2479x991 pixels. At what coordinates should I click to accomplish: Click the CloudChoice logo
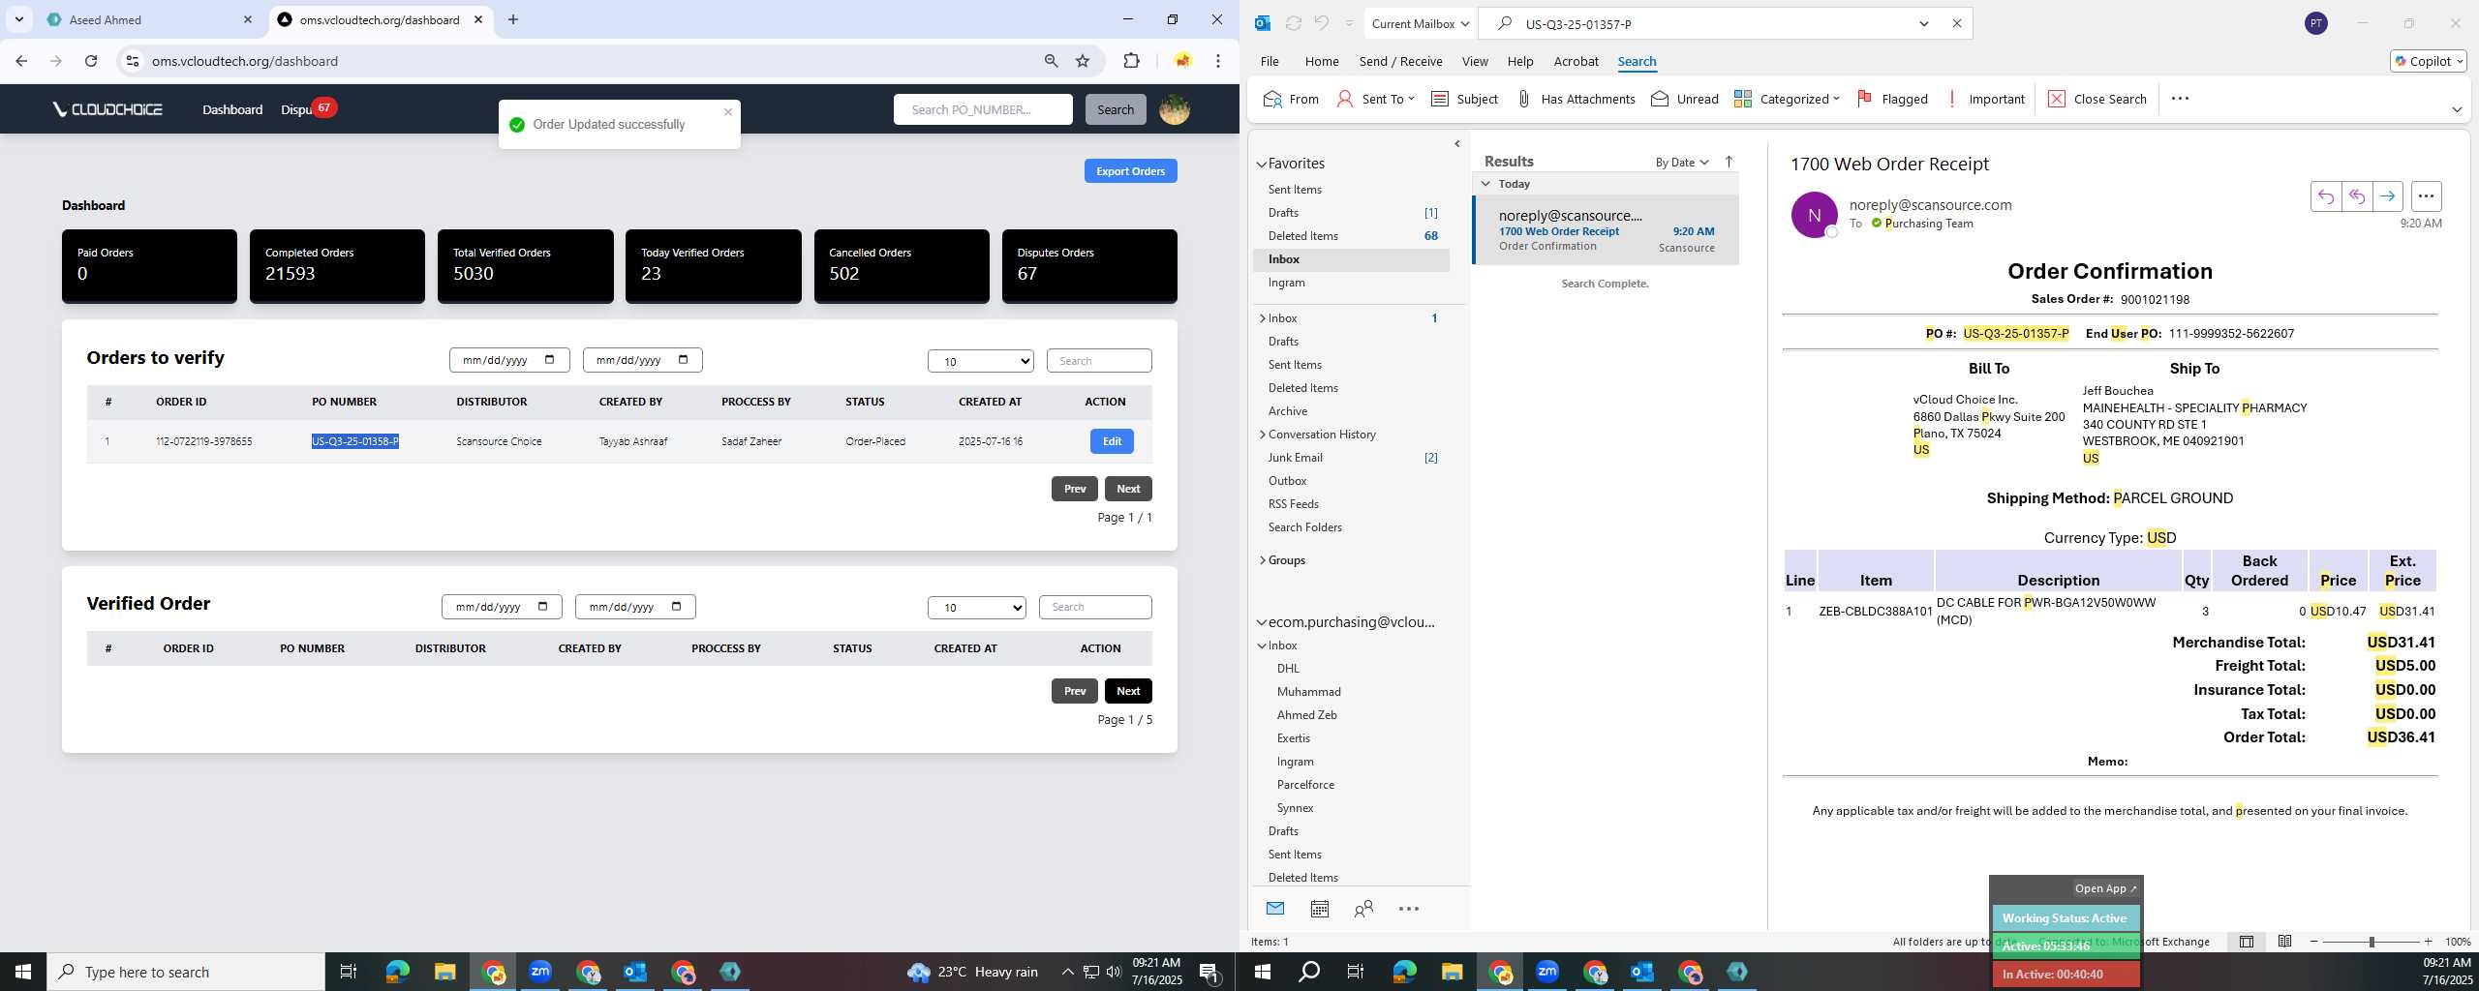coord(107,109)
